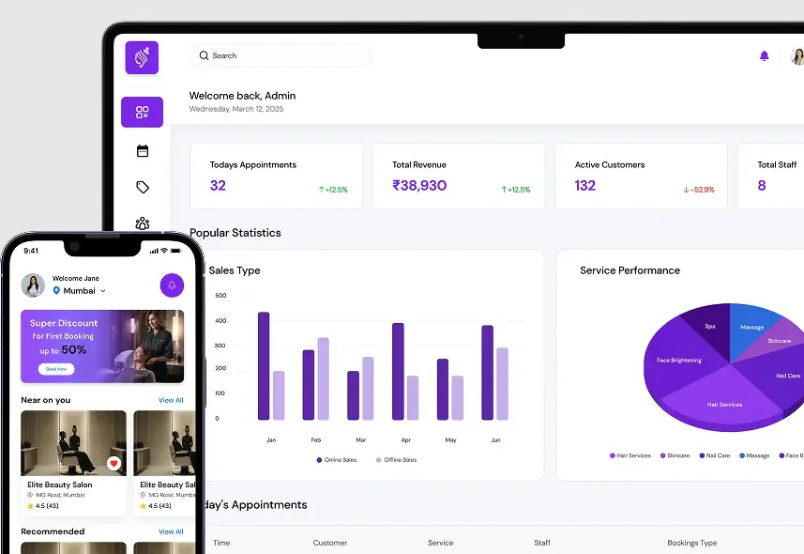Toggle the Nail Care legend entry
The width and height of the screenshot is (804, 554).
click(x=715, y=455)
